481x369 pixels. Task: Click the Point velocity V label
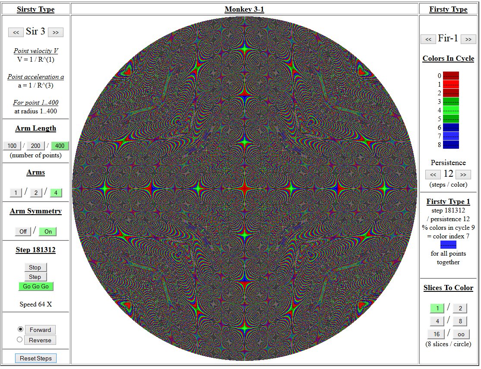click(x=35, y=51)
